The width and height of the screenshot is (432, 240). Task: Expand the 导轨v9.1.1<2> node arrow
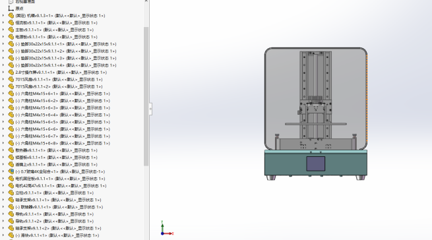[3, 222]
